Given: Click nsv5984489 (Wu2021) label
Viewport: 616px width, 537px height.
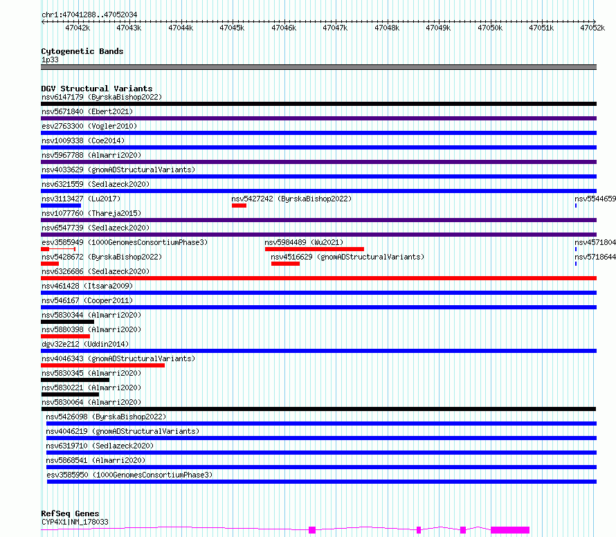Looking at the screenshot, I should click(304, 242).
